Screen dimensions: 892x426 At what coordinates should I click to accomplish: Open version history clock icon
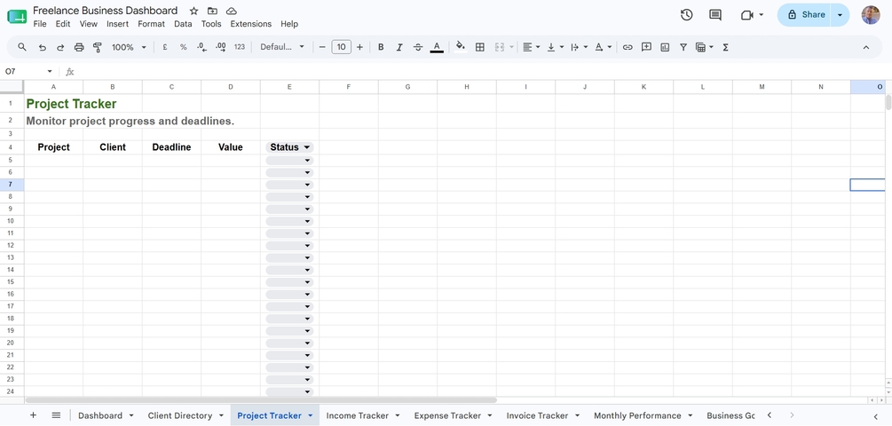(687, 15)
